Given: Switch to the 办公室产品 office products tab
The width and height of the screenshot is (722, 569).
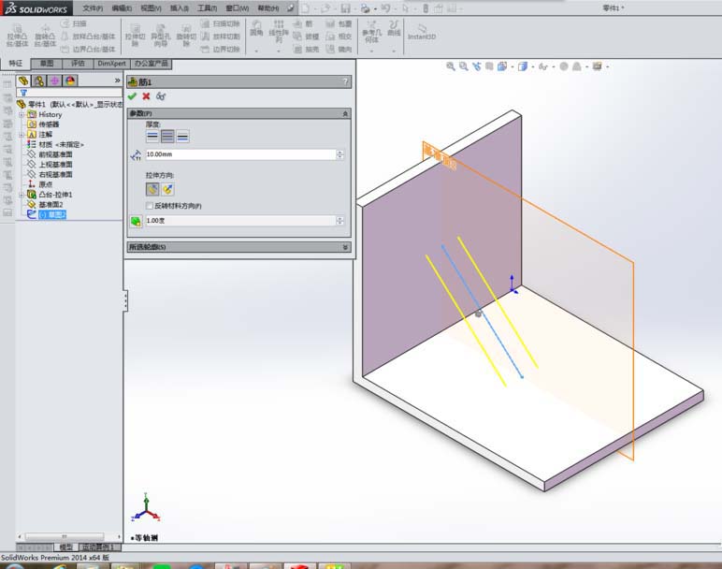Looking at the screenshot, I should click(x=151, y=63).
